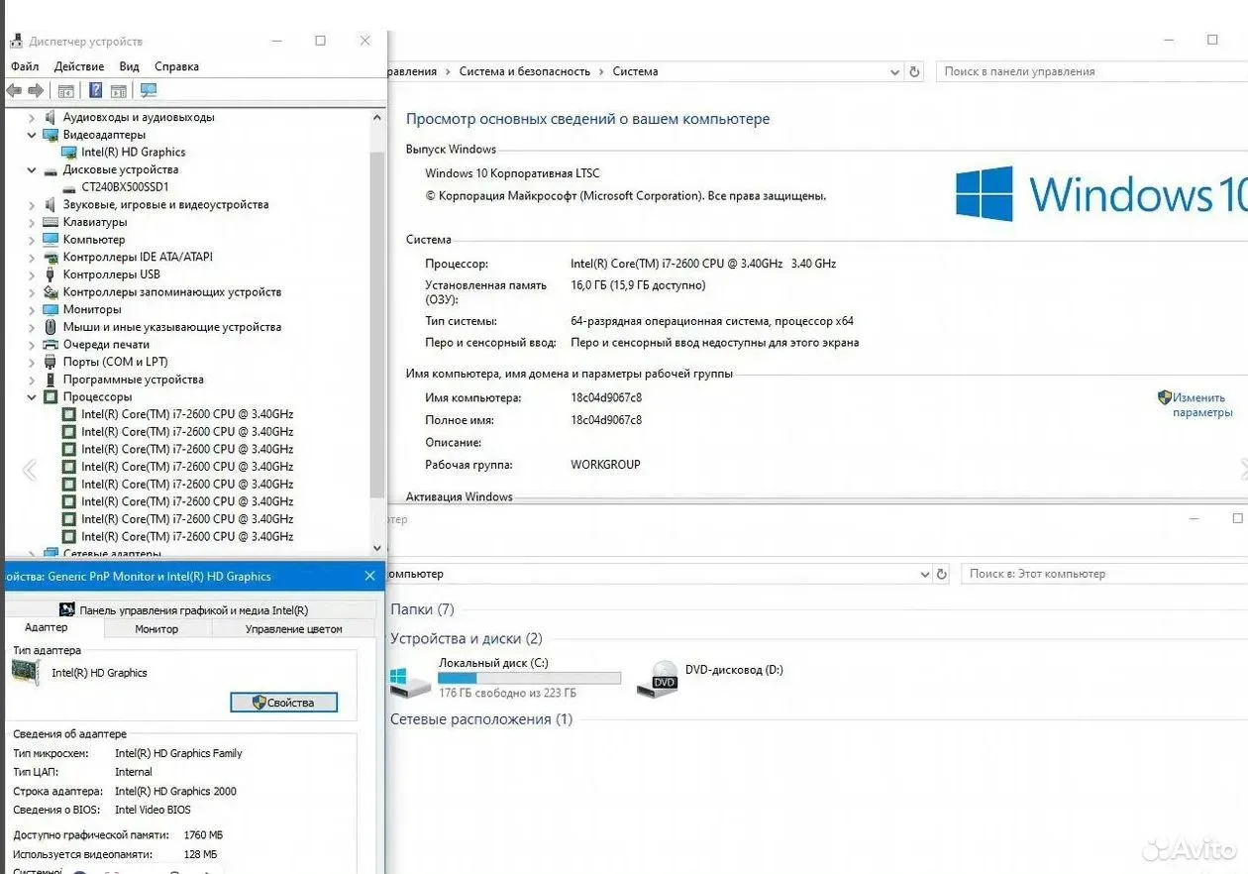Click the keyboard icon beside Клавиатуры

point(51,222)
